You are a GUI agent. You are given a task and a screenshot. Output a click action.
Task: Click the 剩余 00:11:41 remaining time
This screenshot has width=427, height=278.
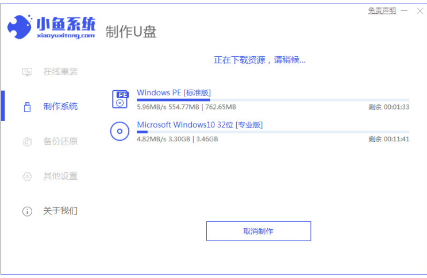pos(389,139)
